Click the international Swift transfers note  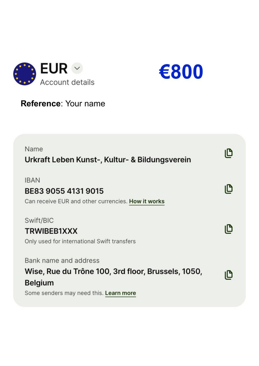pyautogui.click(x=80, y=241)
